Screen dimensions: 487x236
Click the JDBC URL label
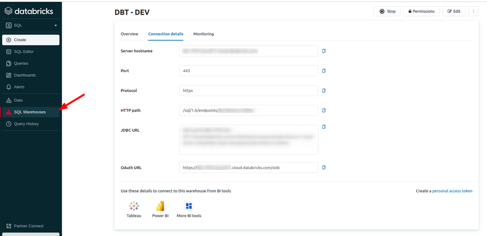pyautogui.click(x=130, y=130)
